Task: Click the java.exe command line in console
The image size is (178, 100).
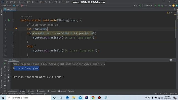Action: 59,64
